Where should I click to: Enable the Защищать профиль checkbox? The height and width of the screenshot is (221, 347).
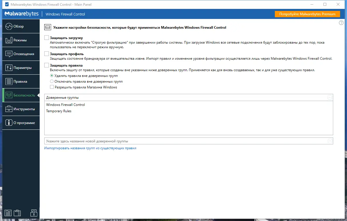pos(47,54)
